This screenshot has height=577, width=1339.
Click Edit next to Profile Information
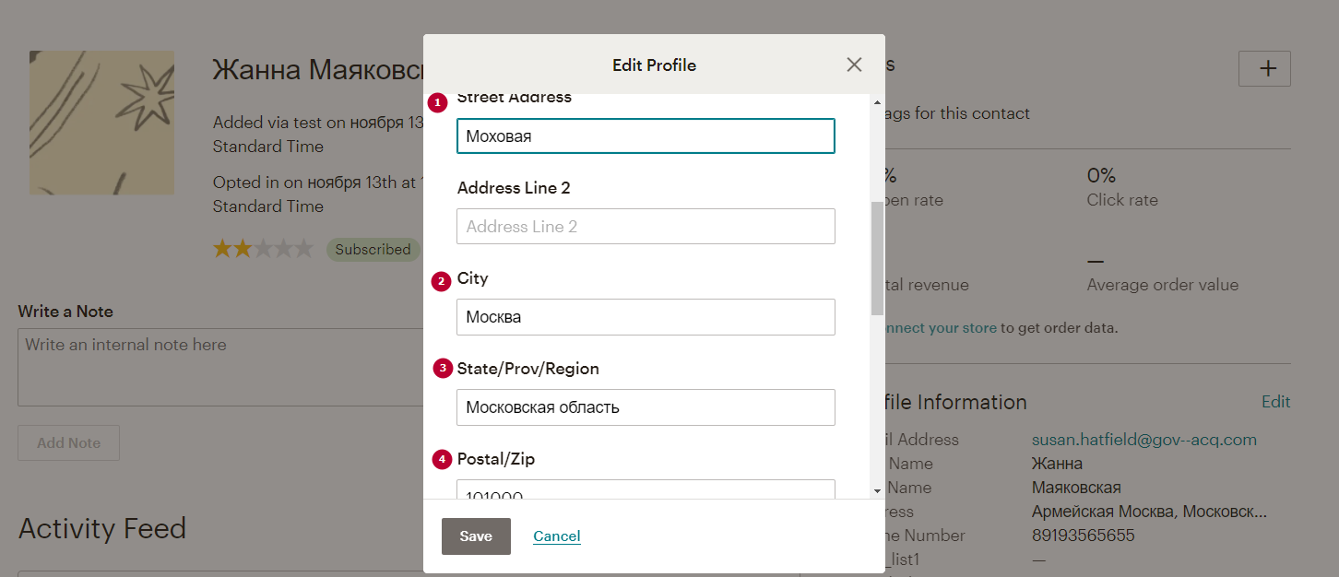click(1275, 402)
